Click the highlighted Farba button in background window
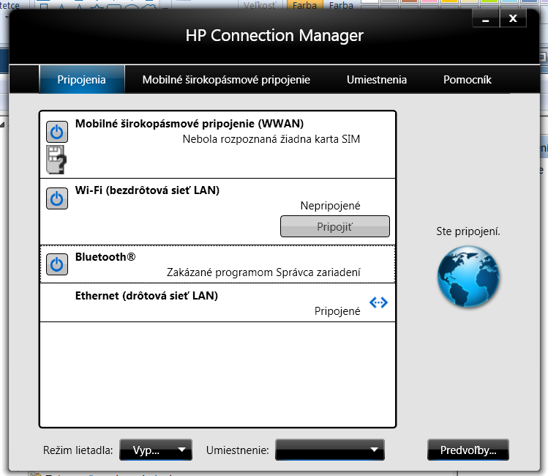 (x=304, y=5)
